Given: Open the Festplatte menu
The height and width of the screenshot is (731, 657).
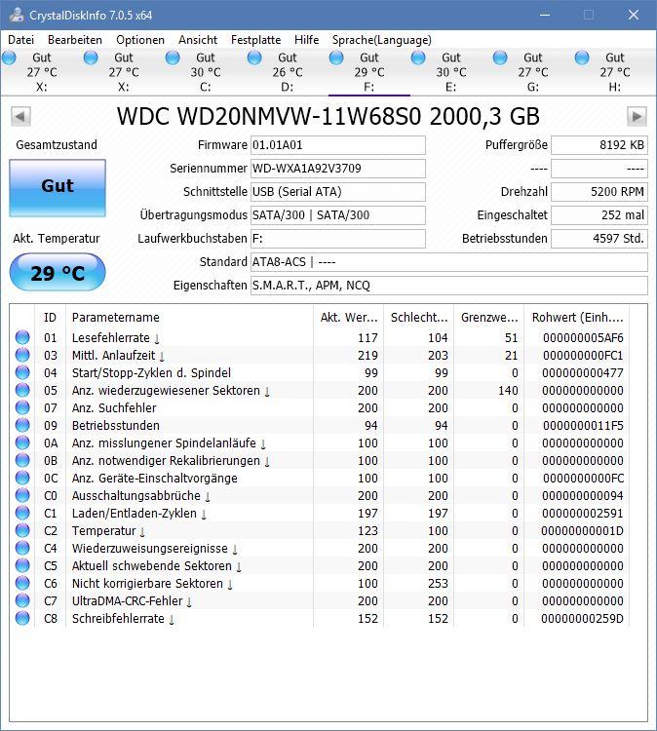Looking at the screenshot, I should tap(256, 40).
